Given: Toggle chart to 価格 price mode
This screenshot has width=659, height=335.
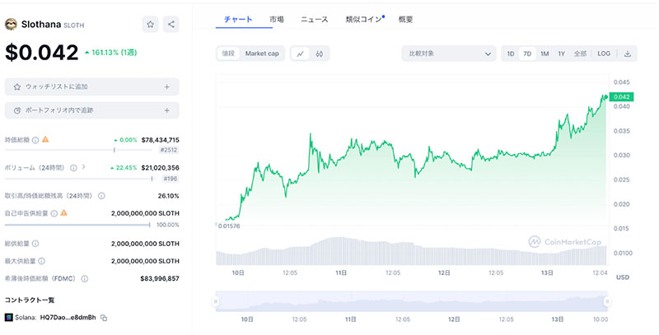Looking at the screenshot, I should 229,54.
